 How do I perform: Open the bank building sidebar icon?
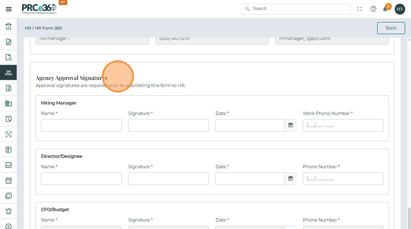pos(8,27)
